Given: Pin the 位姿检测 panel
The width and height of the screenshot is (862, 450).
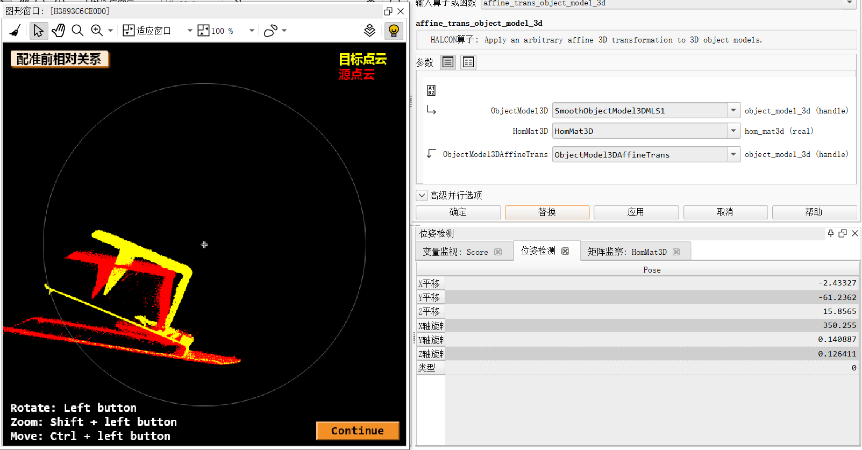Looking at the screenshot, I should coord(831,233).
